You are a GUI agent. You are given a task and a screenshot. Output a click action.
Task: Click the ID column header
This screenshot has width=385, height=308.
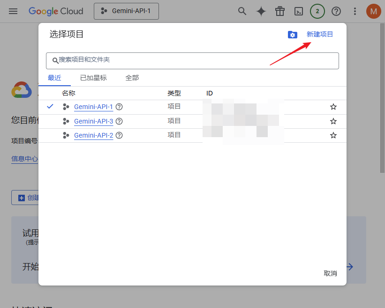point(210,93)
